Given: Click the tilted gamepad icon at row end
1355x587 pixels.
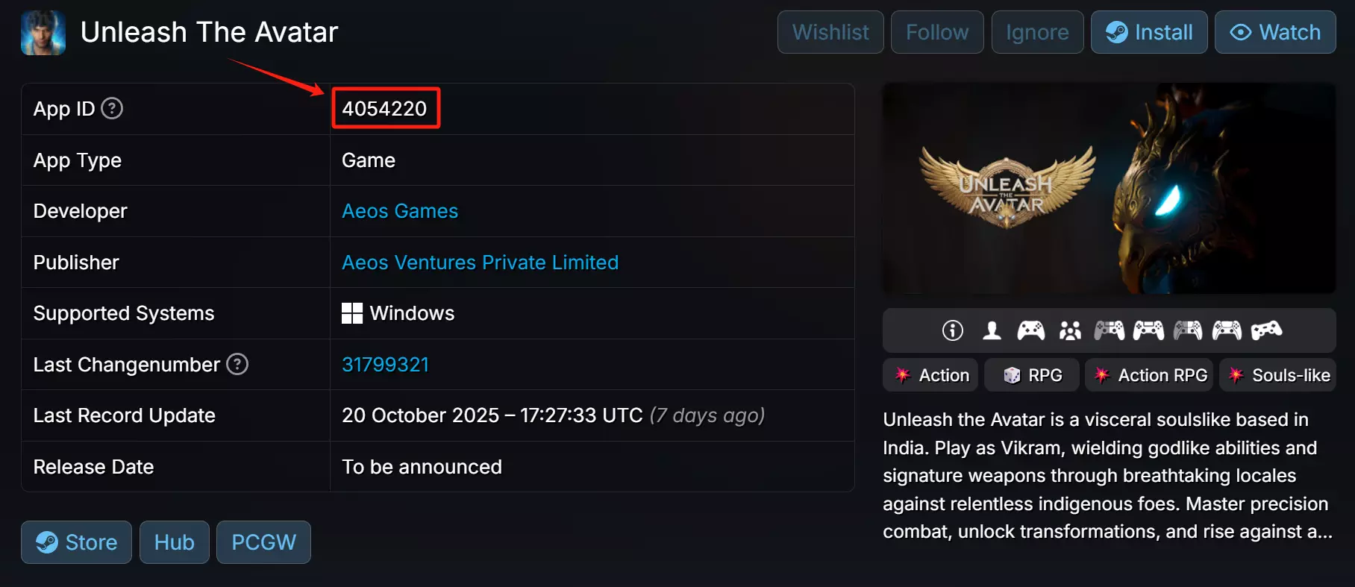Looking at the screenshot, I should pos(1266,330).
